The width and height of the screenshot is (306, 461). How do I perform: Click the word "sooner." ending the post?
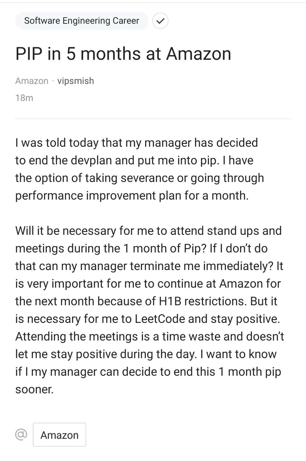(x=34, y=389)
